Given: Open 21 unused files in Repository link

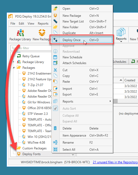Looking at the screenshot, I should 115,162.
